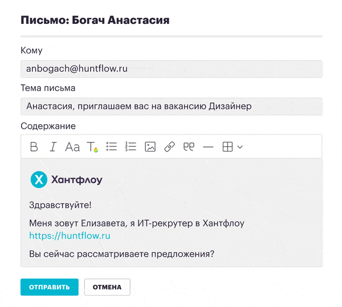Apply blockquote formatting

189,147
